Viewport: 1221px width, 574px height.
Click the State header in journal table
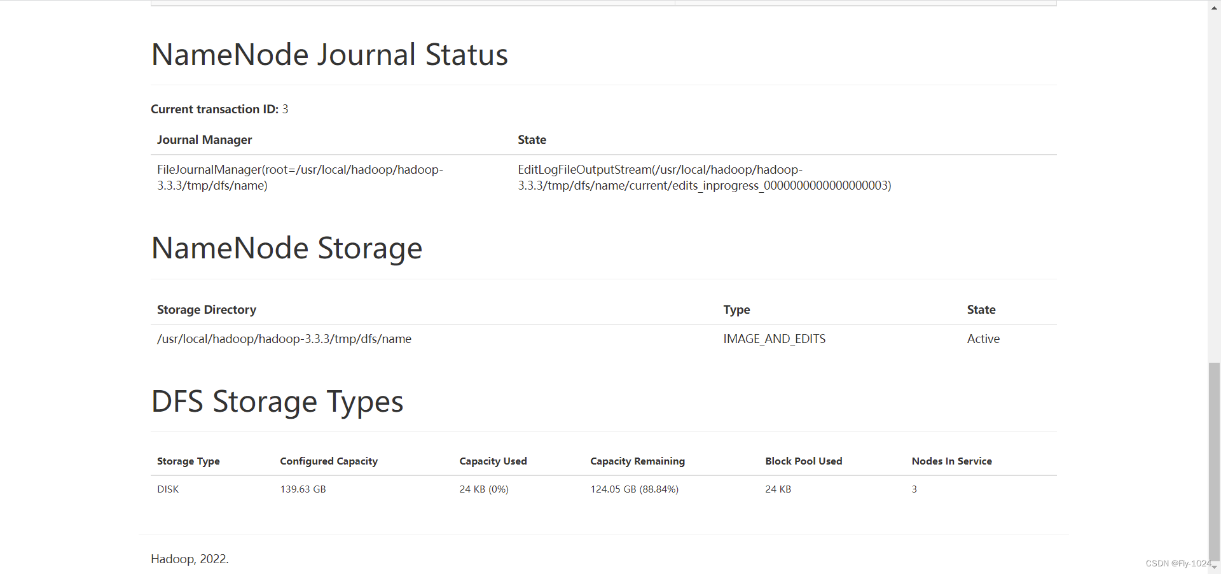532,139
